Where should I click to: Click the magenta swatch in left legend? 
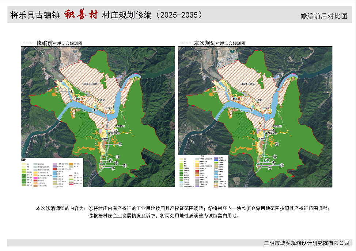point(35,178)
